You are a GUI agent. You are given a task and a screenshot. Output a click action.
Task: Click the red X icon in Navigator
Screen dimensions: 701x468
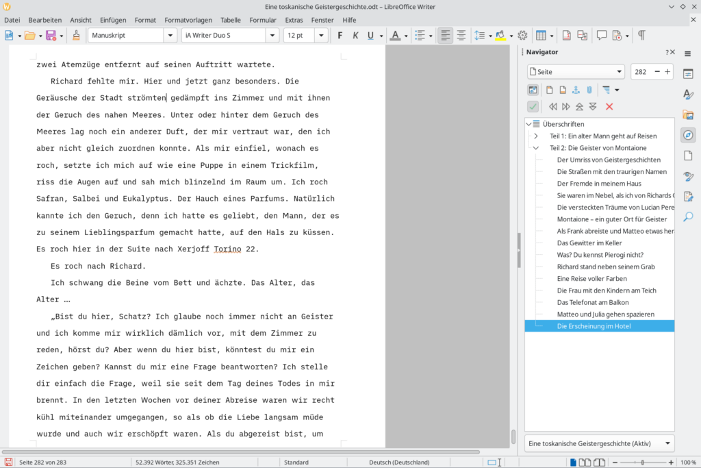point(609,106)
